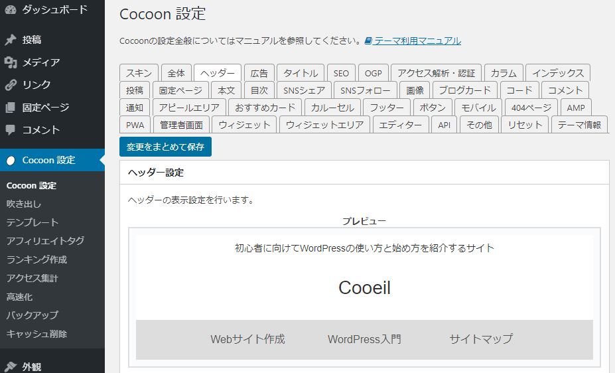The height and width of the screenshot is (373, 615).
Task: Click Cooeil site title in preview
Action: (364, 287)
